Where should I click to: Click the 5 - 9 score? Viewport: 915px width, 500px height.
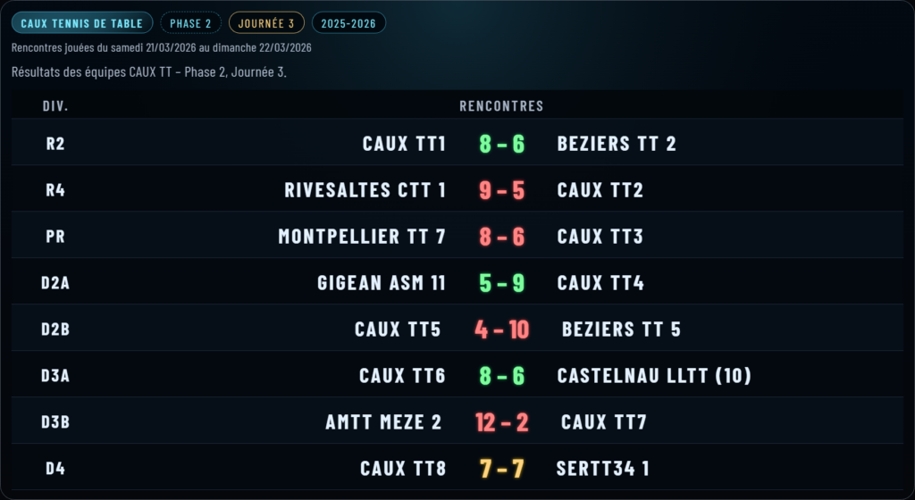point(501,283)
